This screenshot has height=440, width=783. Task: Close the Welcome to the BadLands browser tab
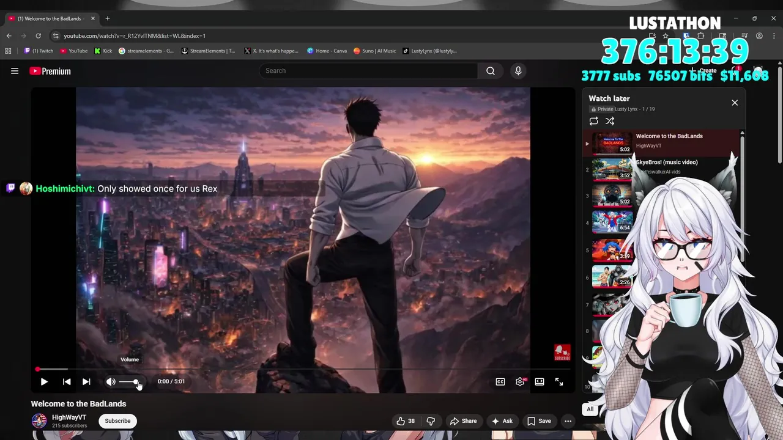click(x=92, y=18)
